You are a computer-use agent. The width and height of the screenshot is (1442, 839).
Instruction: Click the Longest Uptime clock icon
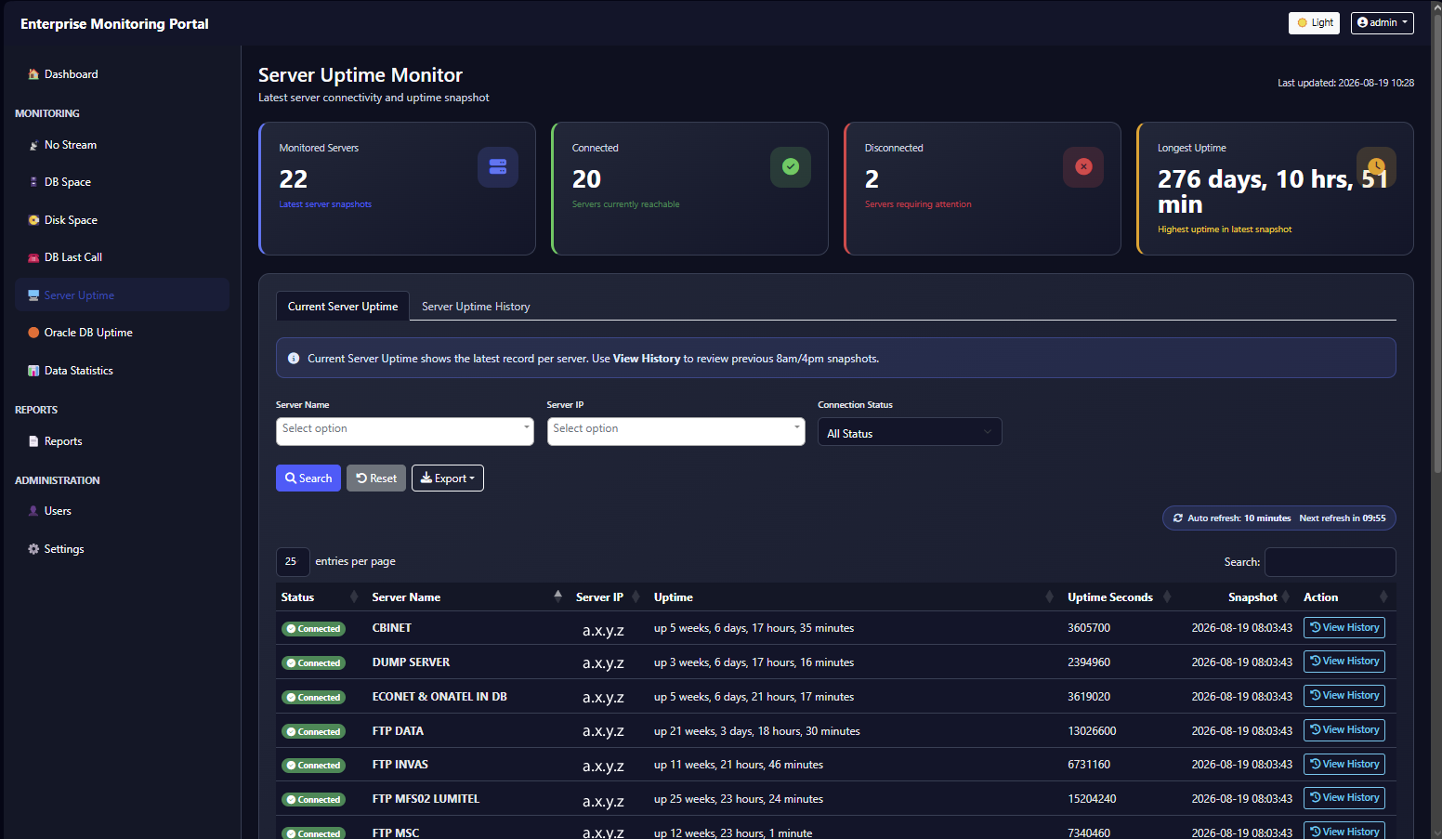1376,167
